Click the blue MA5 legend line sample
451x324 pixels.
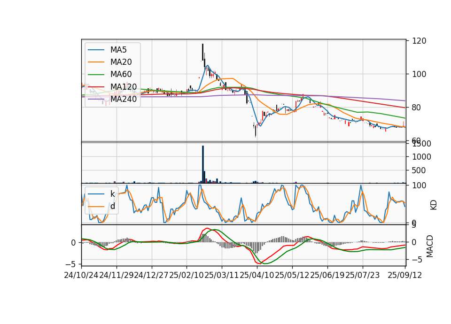point(96,50)
